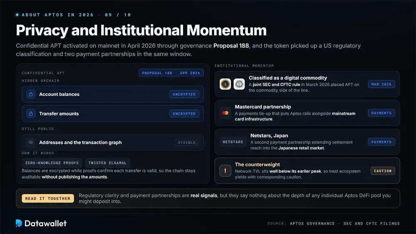Image resolution: width=416 pixels, height=234 pixels.
Task: Click the lock icon beside Transfer amounts
Action: 31,113
